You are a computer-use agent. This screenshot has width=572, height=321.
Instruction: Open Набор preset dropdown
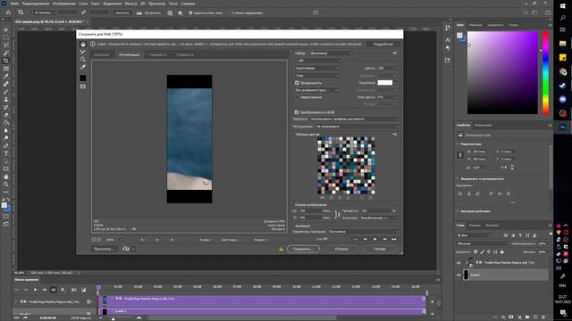point(332,53)
